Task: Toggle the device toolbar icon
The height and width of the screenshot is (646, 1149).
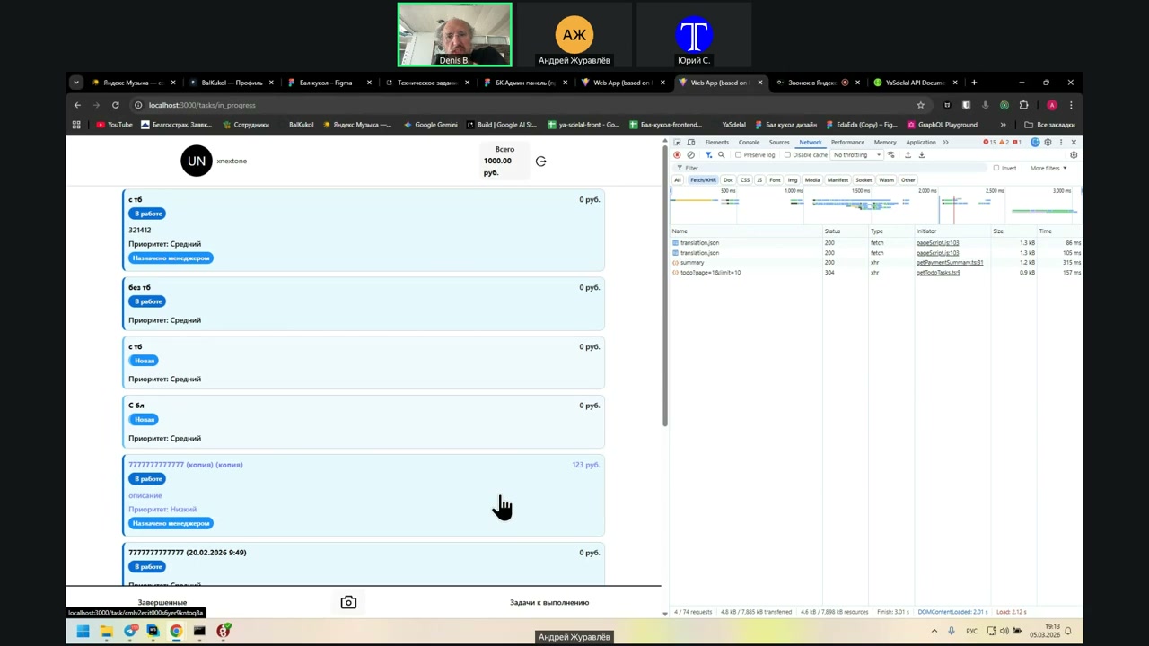Action: point(691,143)
